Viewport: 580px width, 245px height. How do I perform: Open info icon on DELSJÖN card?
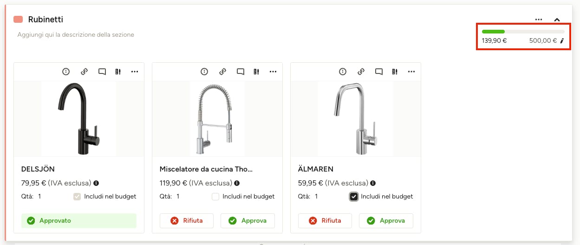(x=66, y=72)
